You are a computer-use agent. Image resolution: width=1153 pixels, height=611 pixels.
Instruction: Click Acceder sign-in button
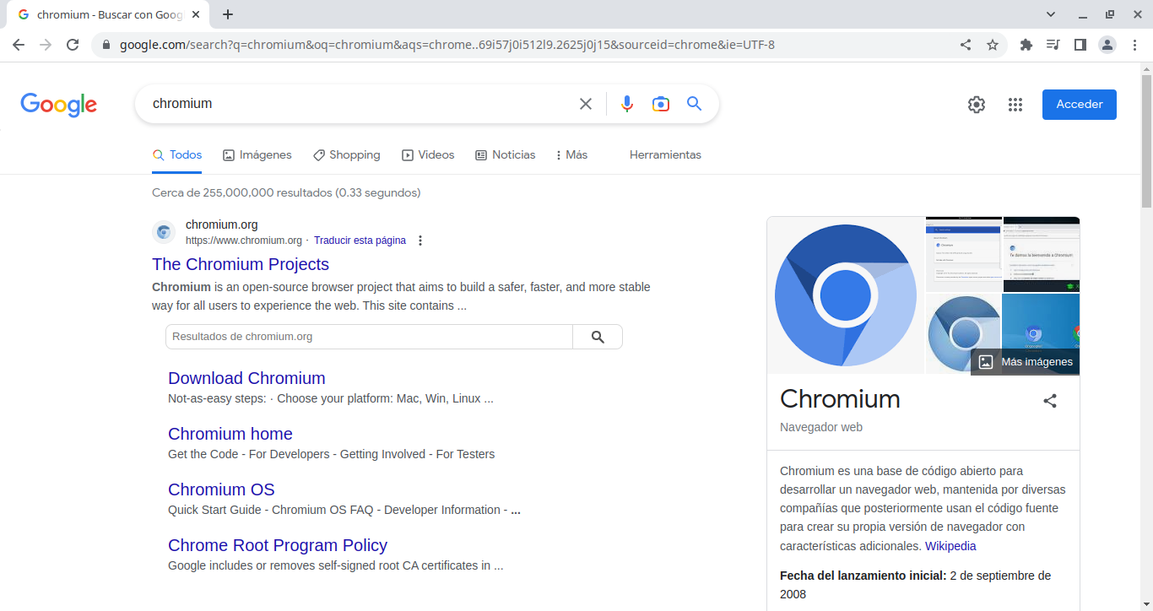[x=1080, y=105]
